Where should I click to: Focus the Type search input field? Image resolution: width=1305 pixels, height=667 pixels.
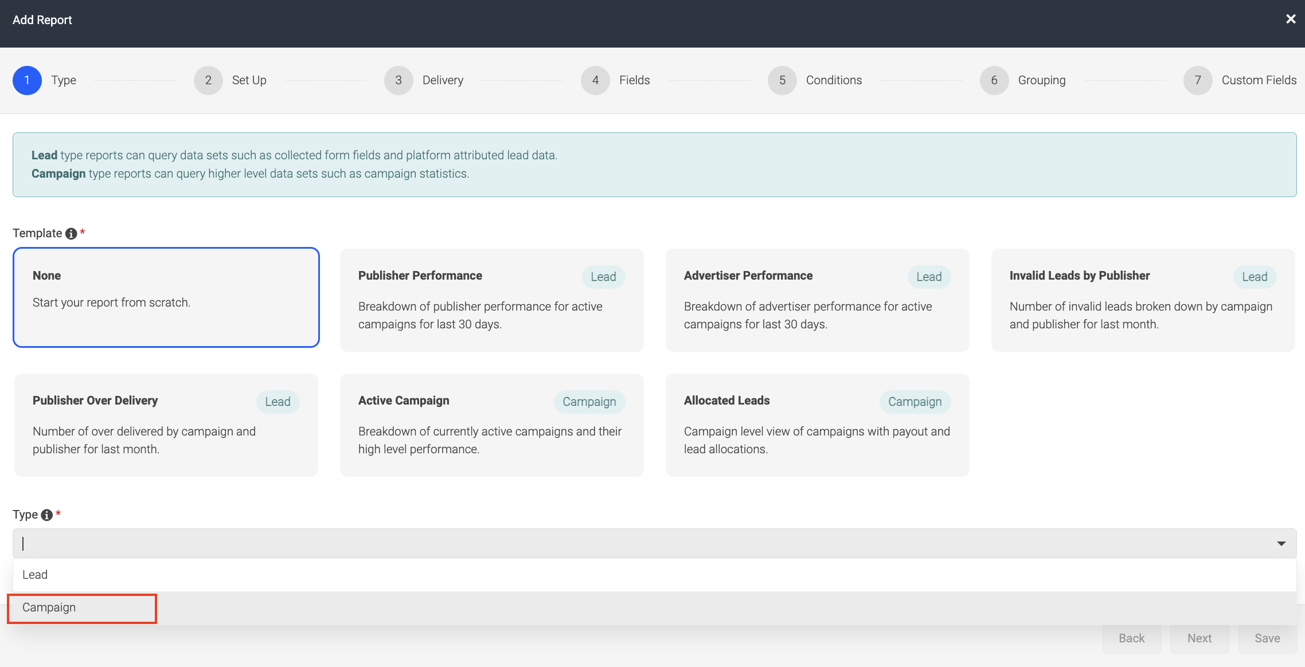pos(654,543)
